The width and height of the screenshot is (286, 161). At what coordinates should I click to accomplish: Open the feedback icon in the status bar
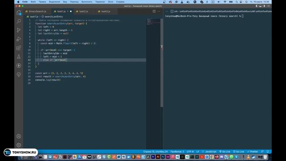pyautogui.click(x=262, y=152)
